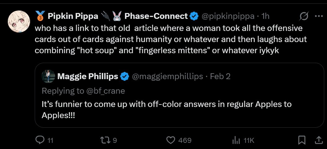Screen dimensions: 327x149
Task: Click the 1h timestamp on the tweet
Action: tap(266, 16)
